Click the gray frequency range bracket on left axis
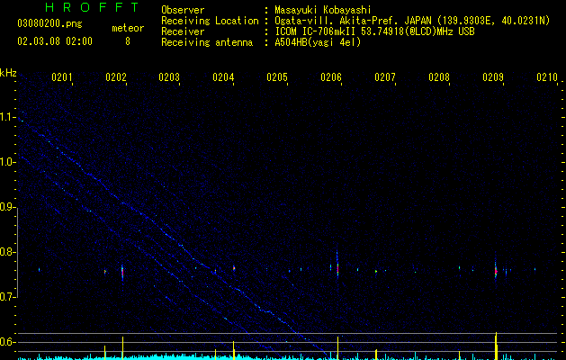The height and width of the screenshot is (360, 566). [17, 253]
